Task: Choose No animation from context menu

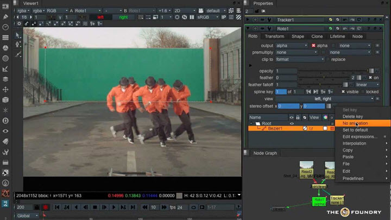Action: [355, 123]
